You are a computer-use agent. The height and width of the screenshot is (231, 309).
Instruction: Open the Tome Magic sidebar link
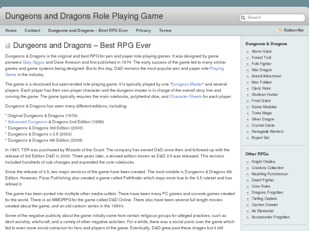click(x=262, y=113)
